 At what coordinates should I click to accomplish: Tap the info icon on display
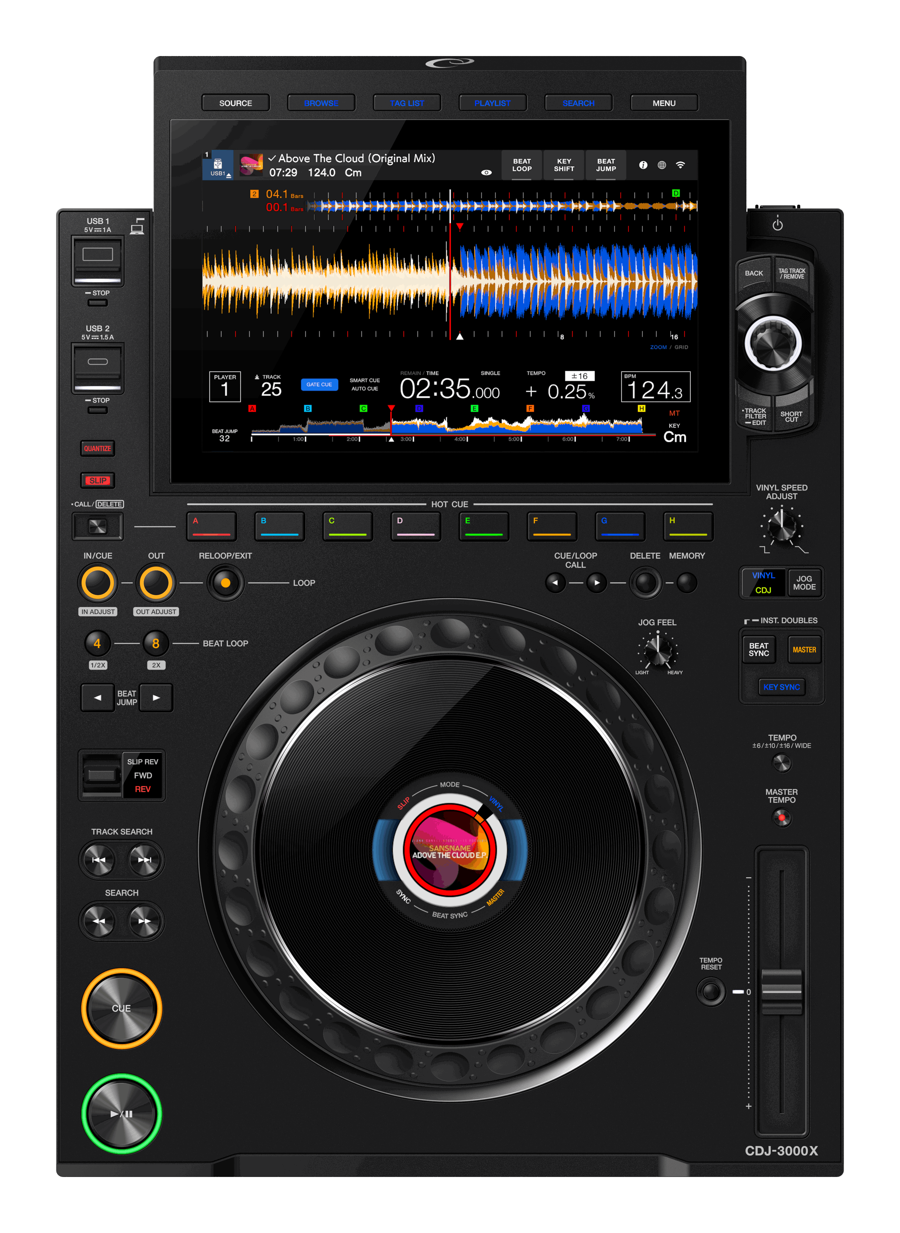[643, 165]
